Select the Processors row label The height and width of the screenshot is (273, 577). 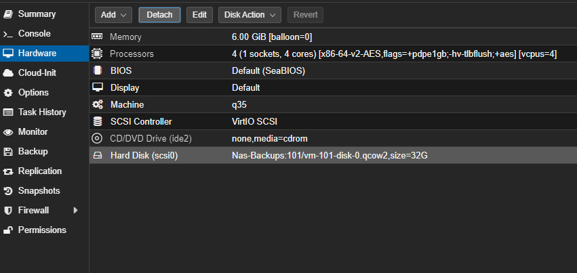pyautogui.click(x=132, y=54)
